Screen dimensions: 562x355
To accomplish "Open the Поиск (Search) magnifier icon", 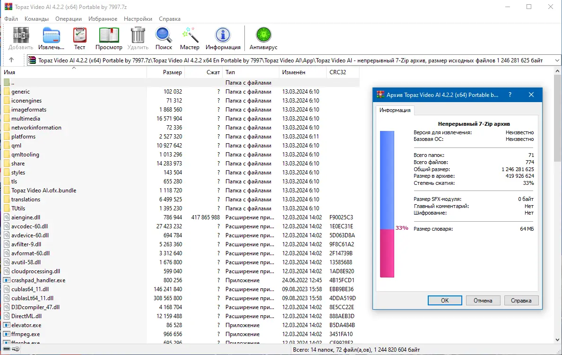I will tap(164, 35).
